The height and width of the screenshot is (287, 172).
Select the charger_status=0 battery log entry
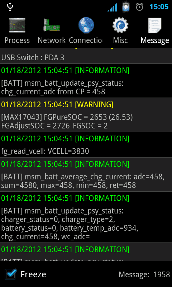86,217
